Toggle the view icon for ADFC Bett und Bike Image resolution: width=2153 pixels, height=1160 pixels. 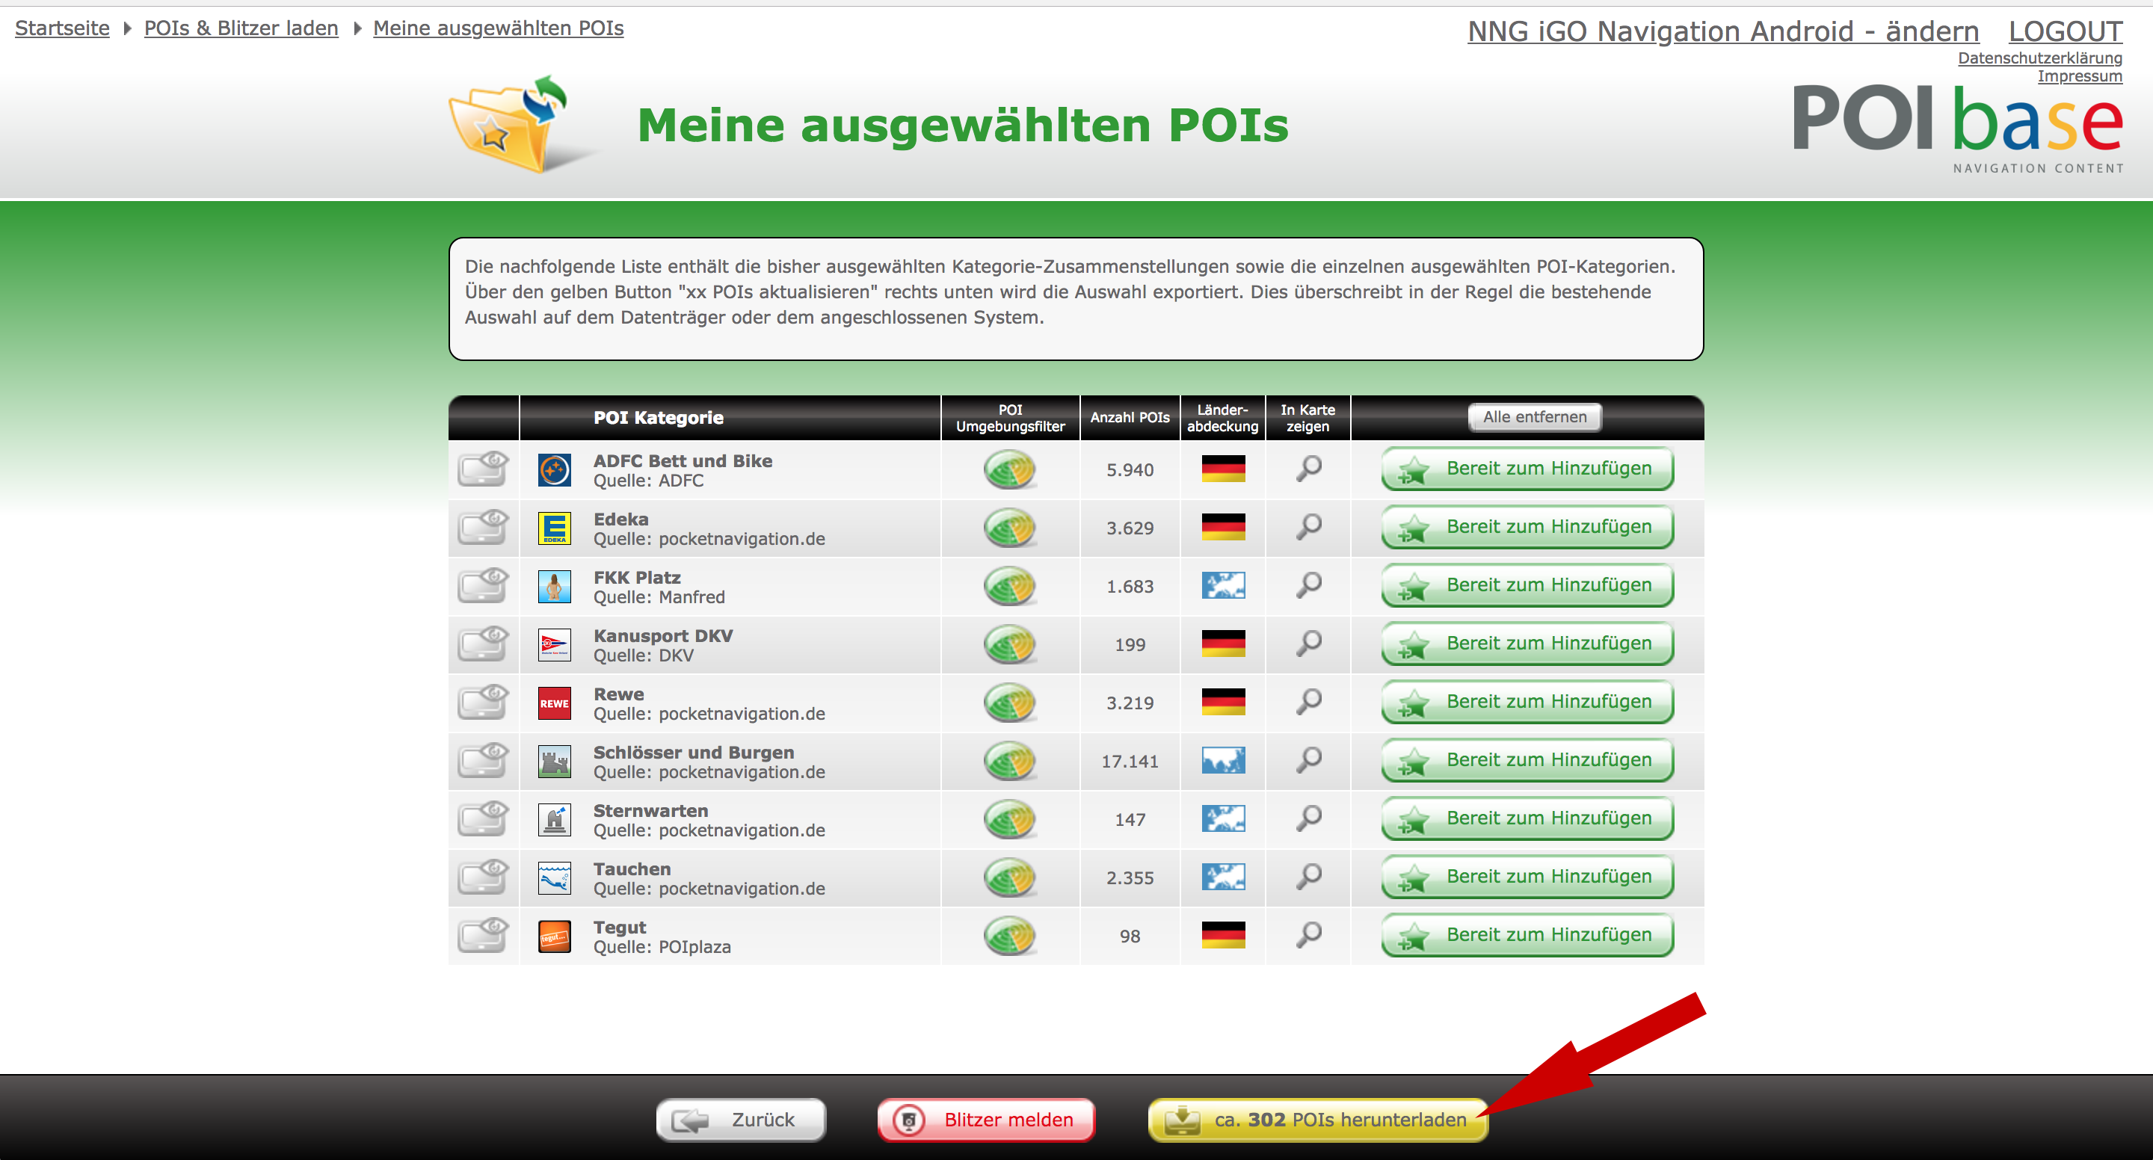(483, 469)
